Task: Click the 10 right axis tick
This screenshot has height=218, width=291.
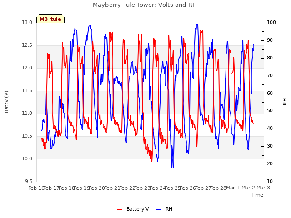Action: point(270,182)
